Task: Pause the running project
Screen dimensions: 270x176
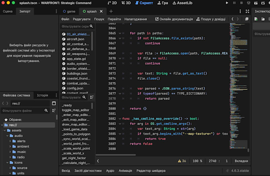Action: click(x=234, y=3)
